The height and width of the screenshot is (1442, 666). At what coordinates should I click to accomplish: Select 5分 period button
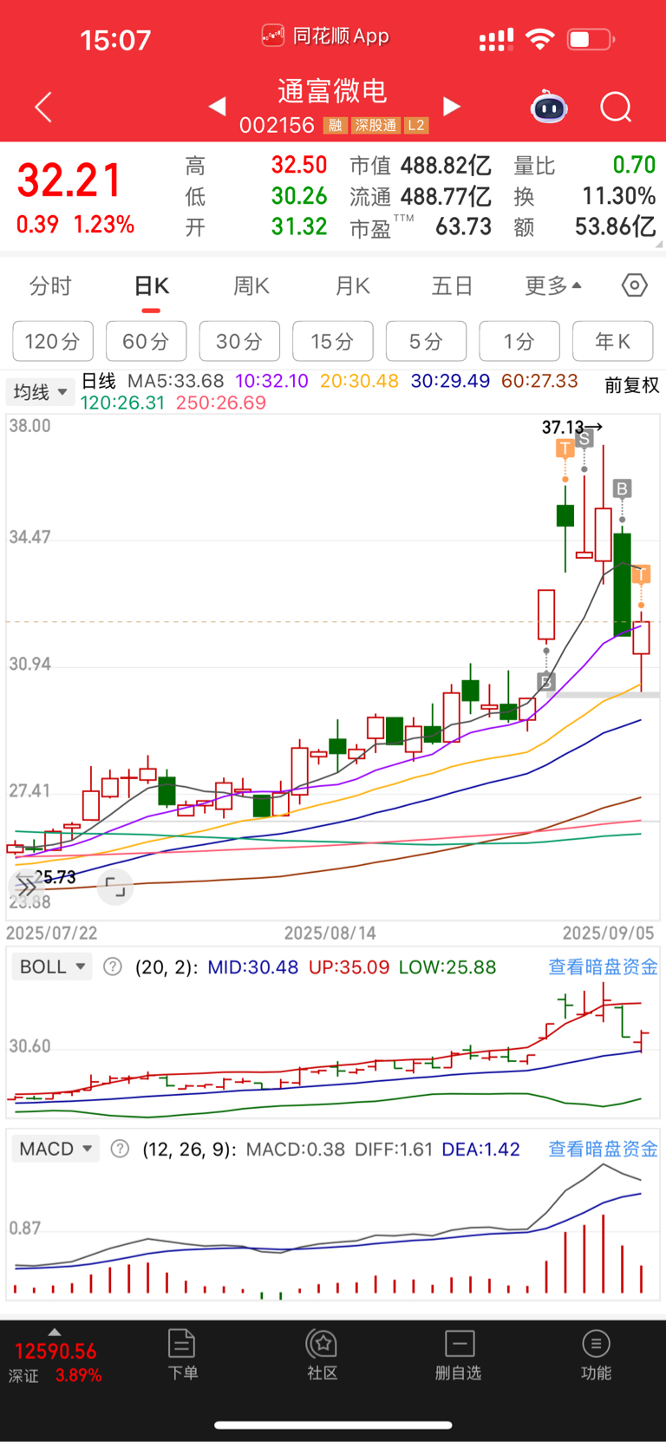click(x=426, y=341)
